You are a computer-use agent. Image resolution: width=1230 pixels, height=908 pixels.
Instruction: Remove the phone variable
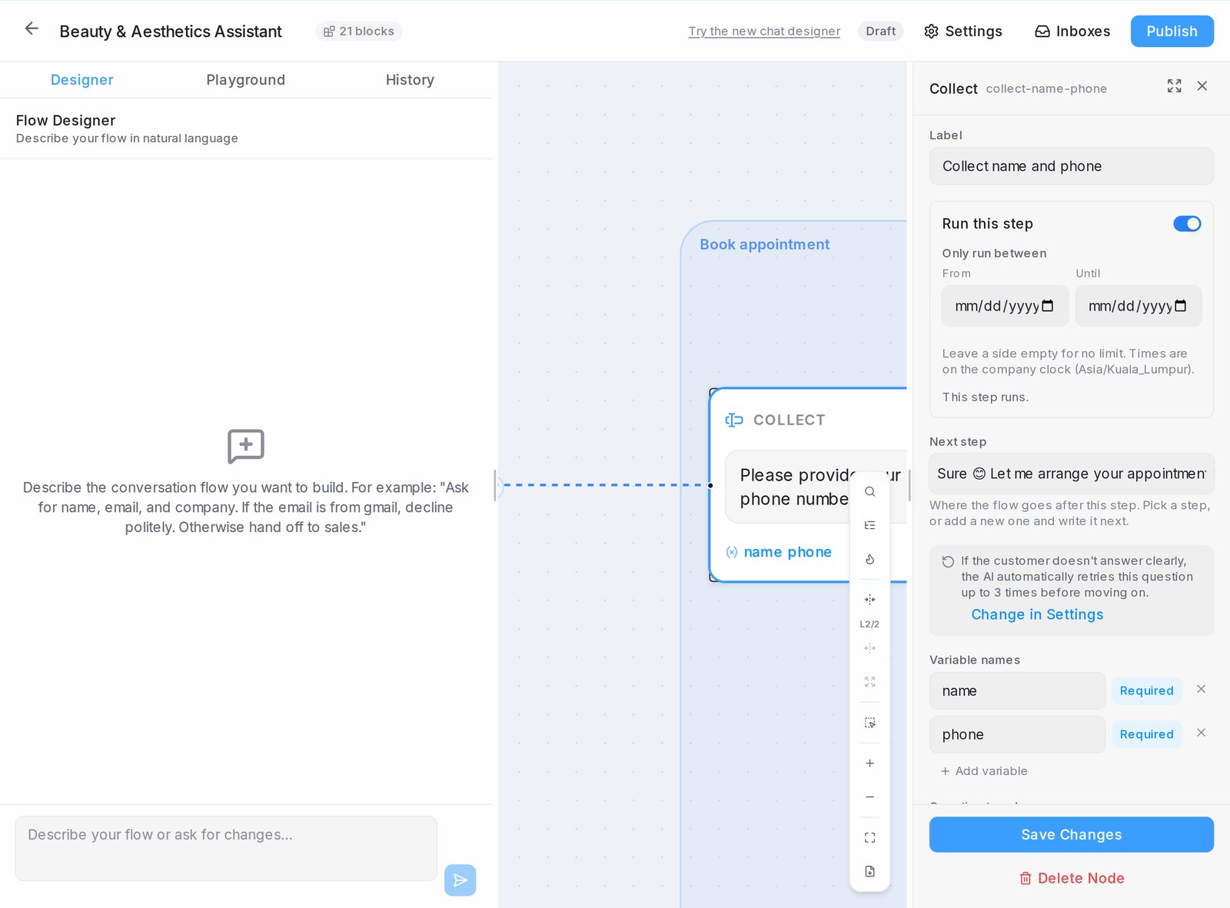pyautogui.click(x=1201, y=733)
